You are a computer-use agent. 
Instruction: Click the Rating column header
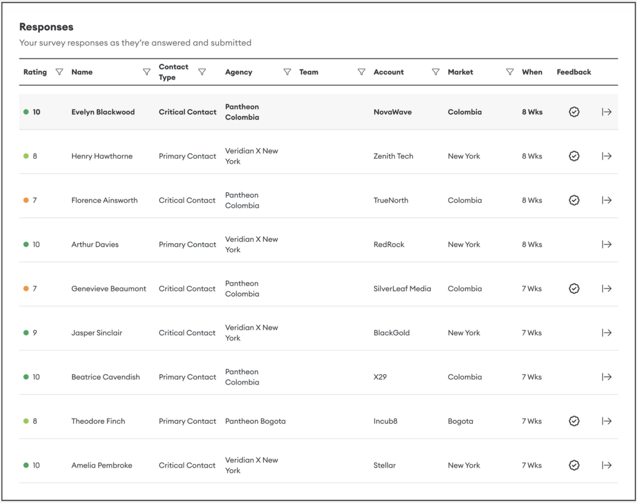(35, 72)
